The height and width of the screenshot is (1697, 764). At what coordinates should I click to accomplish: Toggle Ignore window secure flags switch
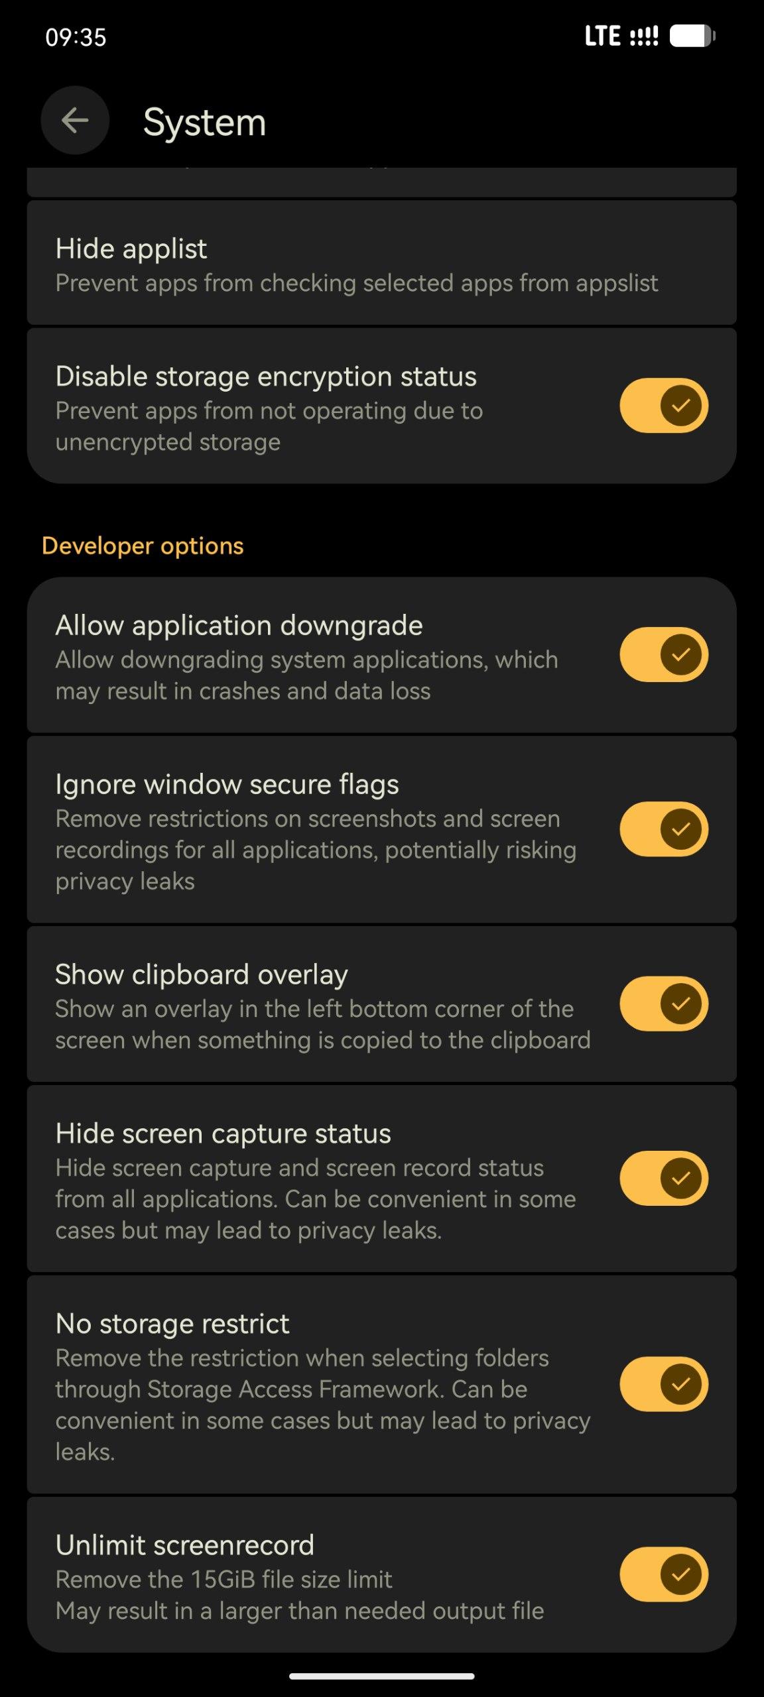pyautogui.click(x=664, y=829)
